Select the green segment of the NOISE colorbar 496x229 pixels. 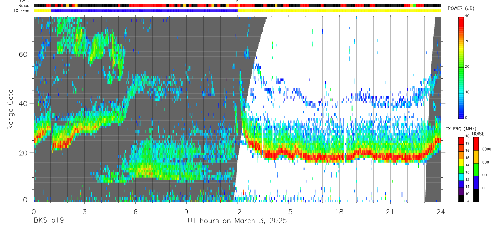(x=476, y=170)
